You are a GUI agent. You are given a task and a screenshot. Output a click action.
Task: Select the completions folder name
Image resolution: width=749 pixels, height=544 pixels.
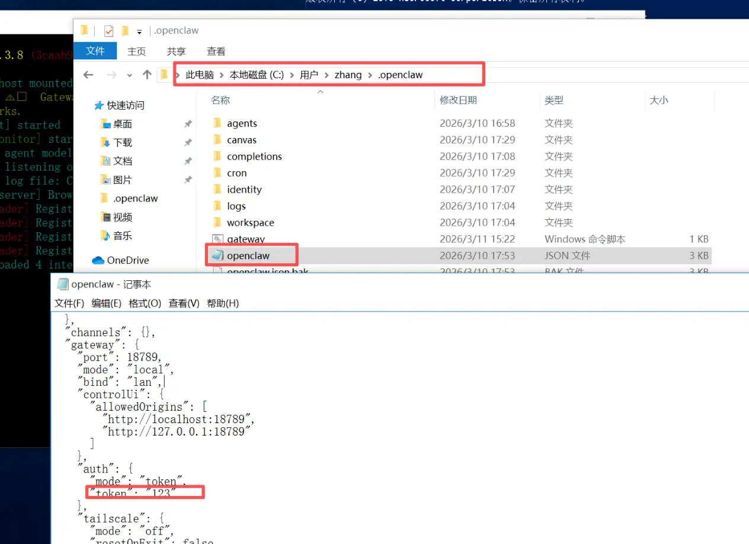[254, 156]
